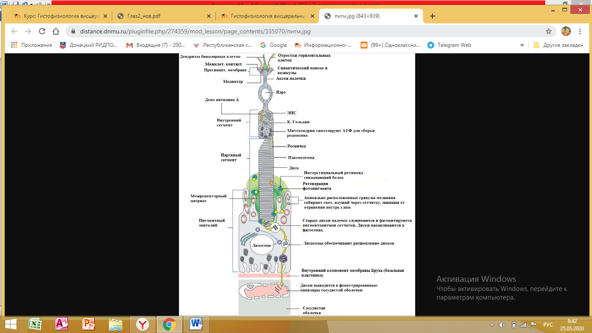Open PowerPoint from the taskbar

coord(88,324)
